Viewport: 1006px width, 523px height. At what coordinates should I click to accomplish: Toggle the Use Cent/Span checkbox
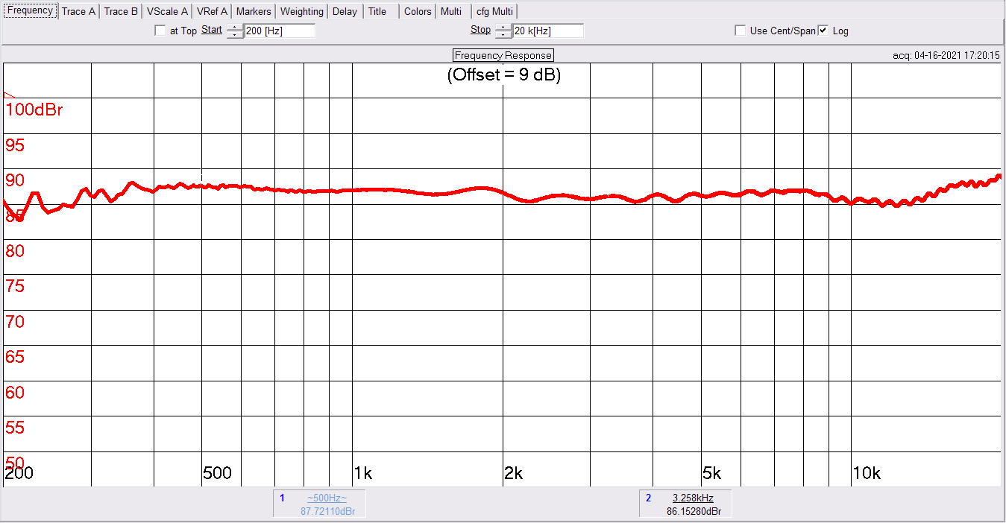[740, 31]
